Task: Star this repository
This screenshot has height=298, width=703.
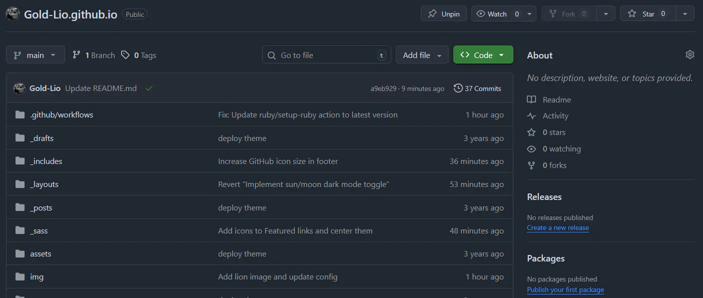Action: [x=648, y=14]
